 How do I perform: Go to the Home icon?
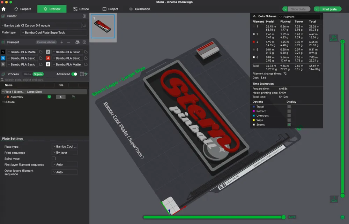[3, 9]
